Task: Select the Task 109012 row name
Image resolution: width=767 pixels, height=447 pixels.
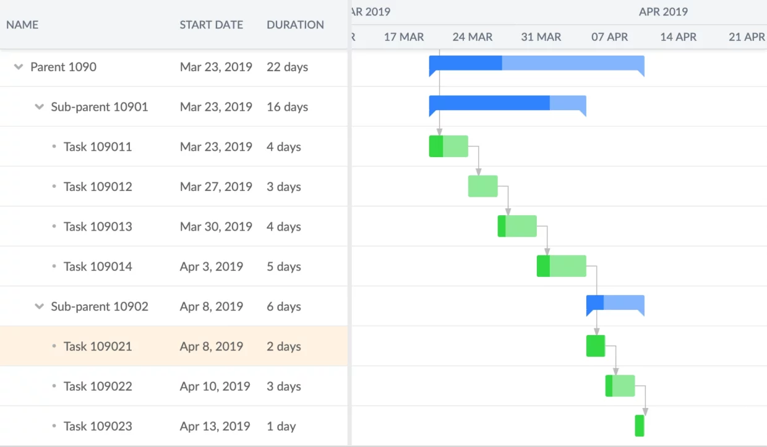Action: pyautogui.click(x=98, y=187)
